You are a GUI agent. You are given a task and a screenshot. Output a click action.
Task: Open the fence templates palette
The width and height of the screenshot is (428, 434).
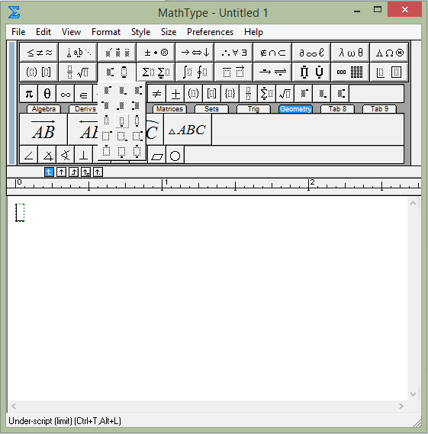pos(39,72)
